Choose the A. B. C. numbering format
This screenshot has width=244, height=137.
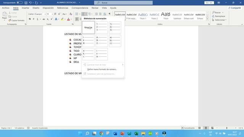pyautogui.click(x=102, y=41)
